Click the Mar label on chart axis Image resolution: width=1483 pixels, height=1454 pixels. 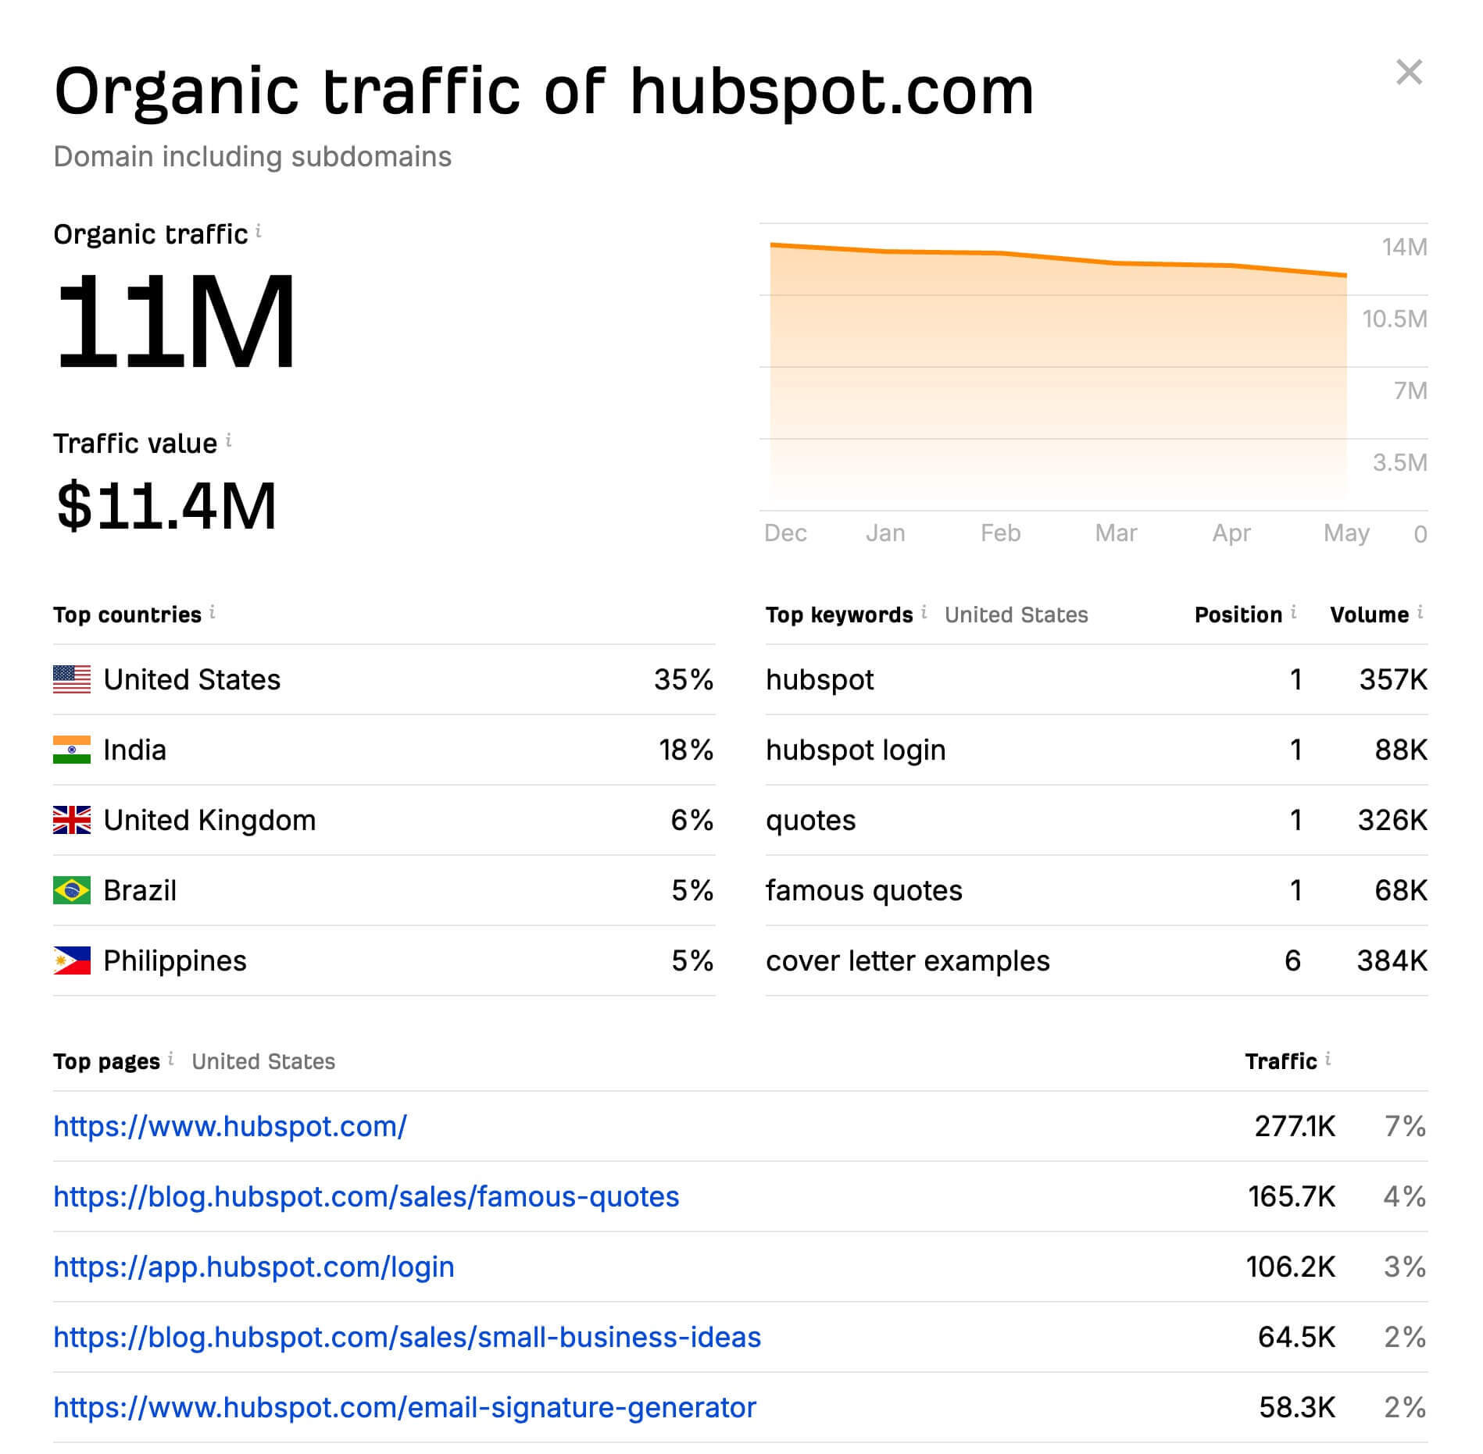(x=1116, y=533)
